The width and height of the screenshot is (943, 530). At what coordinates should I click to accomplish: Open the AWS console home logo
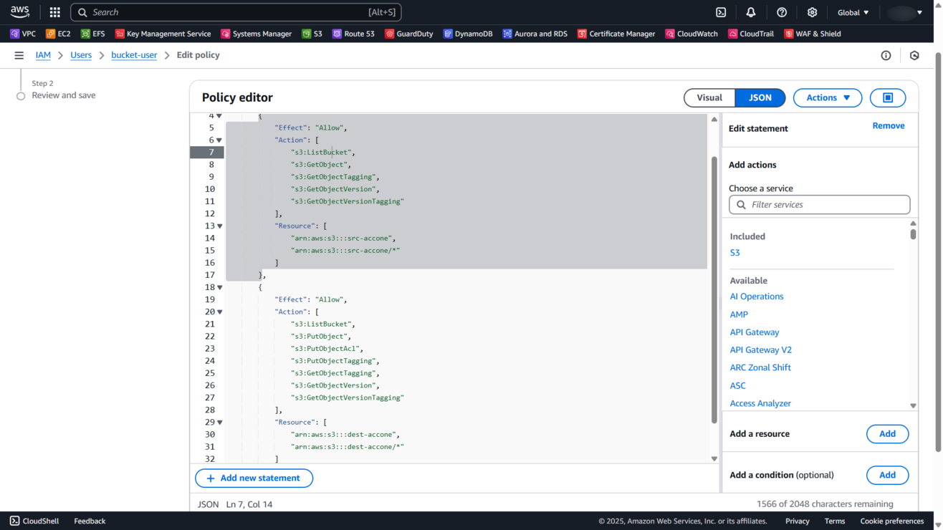click(20, 12)
